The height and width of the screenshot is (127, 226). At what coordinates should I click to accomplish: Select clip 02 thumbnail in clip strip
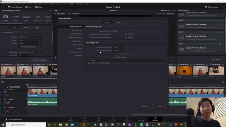point(24,71)
